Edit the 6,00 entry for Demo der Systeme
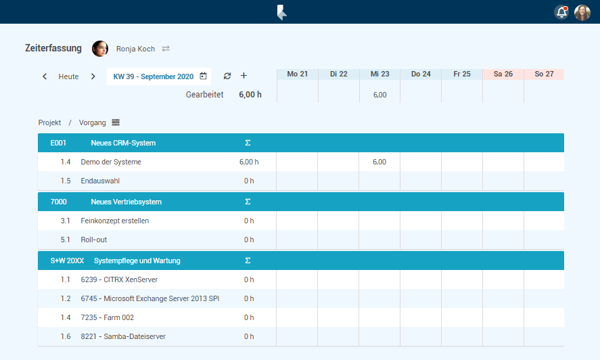This screenshot has height=360, width=600. 379,162
